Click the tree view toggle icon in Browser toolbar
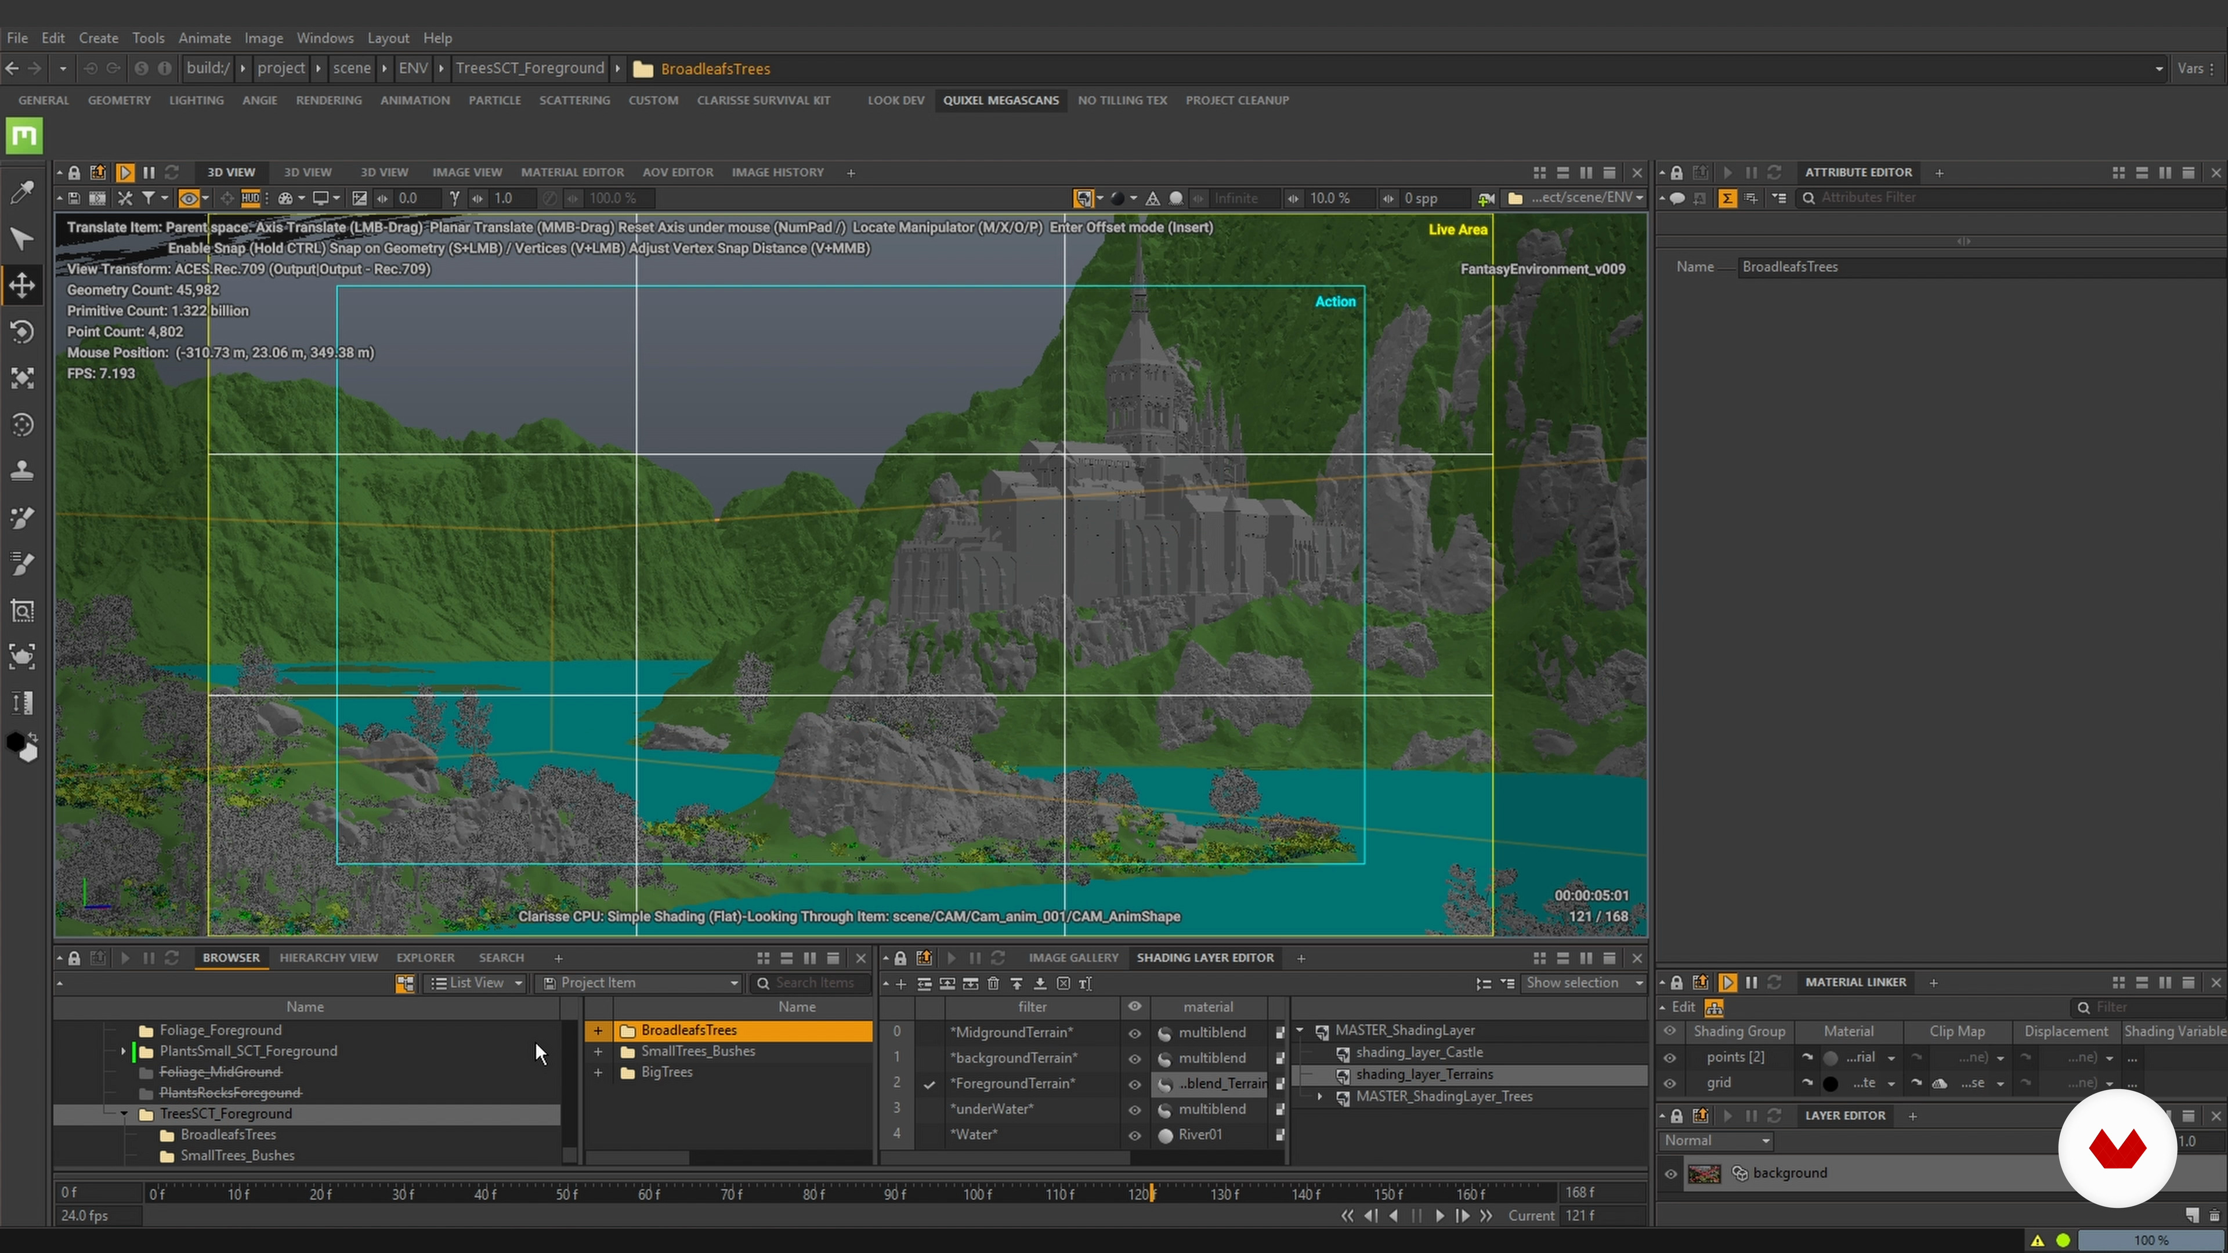 405,983
